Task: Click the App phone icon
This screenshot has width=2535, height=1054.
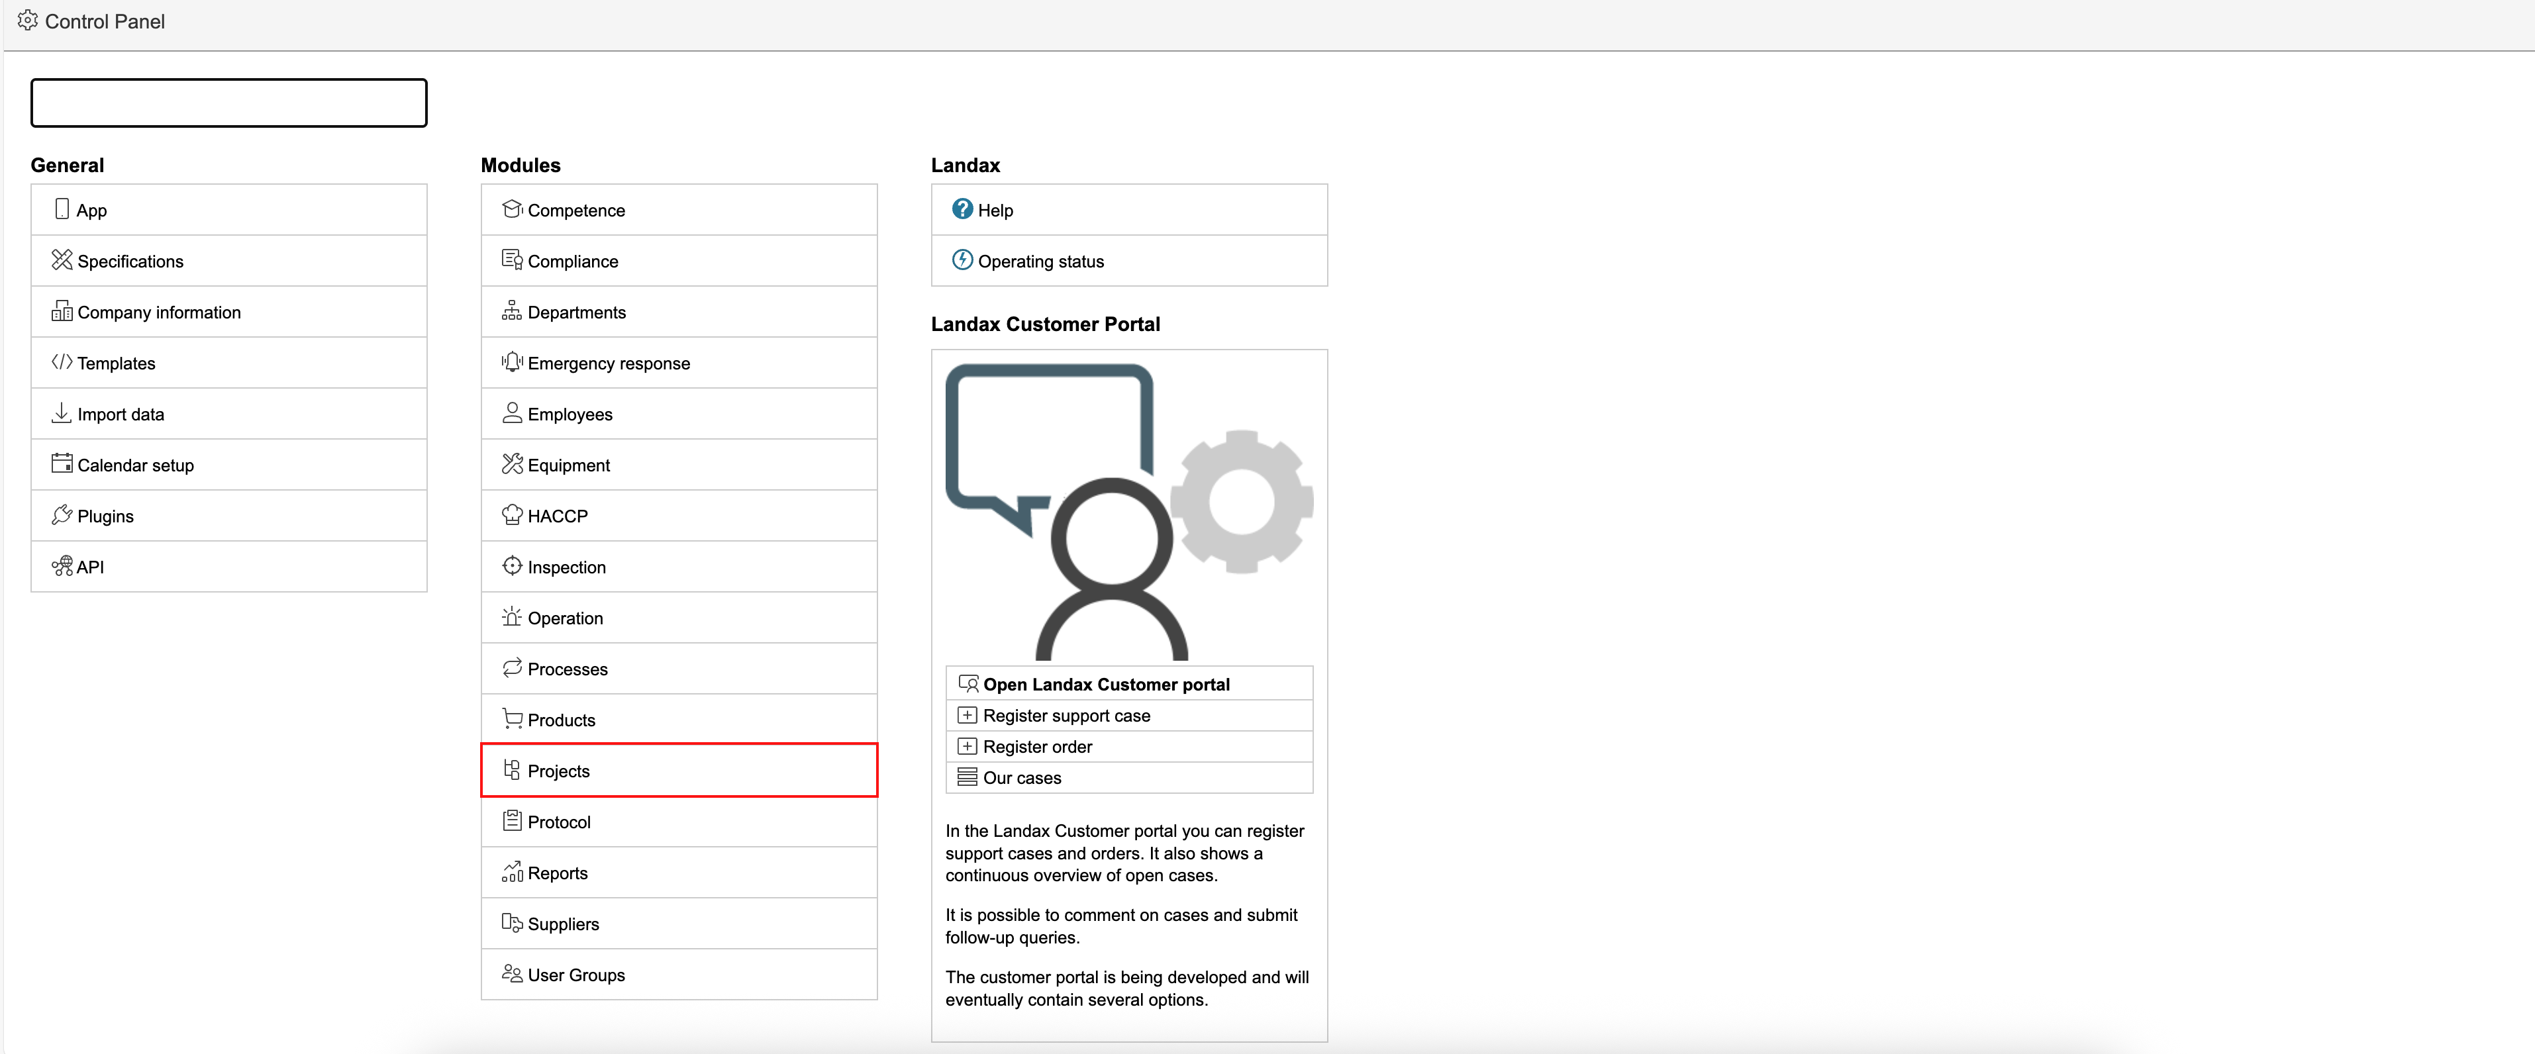Action: click(x=62, y=209)
